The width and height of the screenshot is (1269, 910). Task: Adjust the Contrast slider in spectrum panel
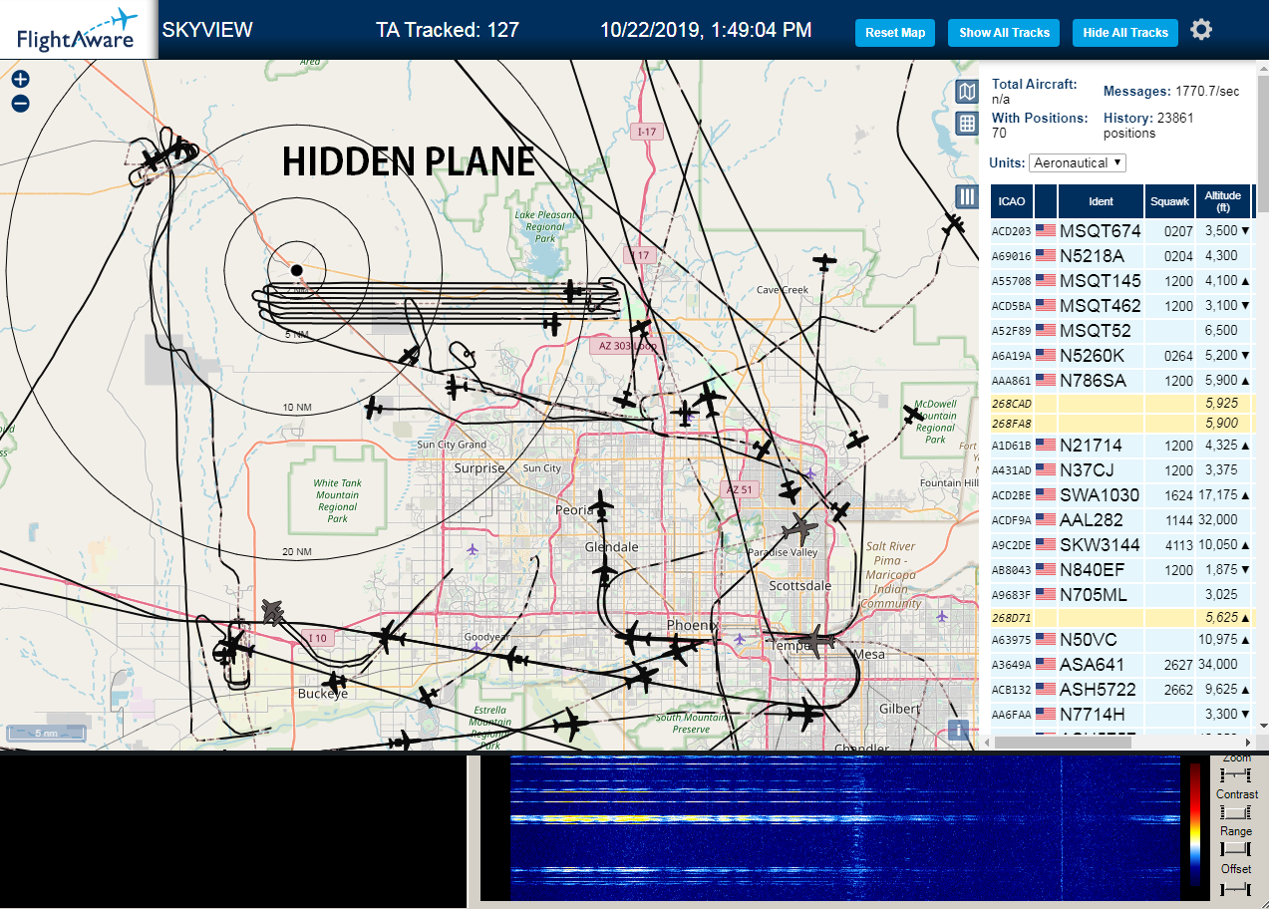click(x=1235, y=811)
